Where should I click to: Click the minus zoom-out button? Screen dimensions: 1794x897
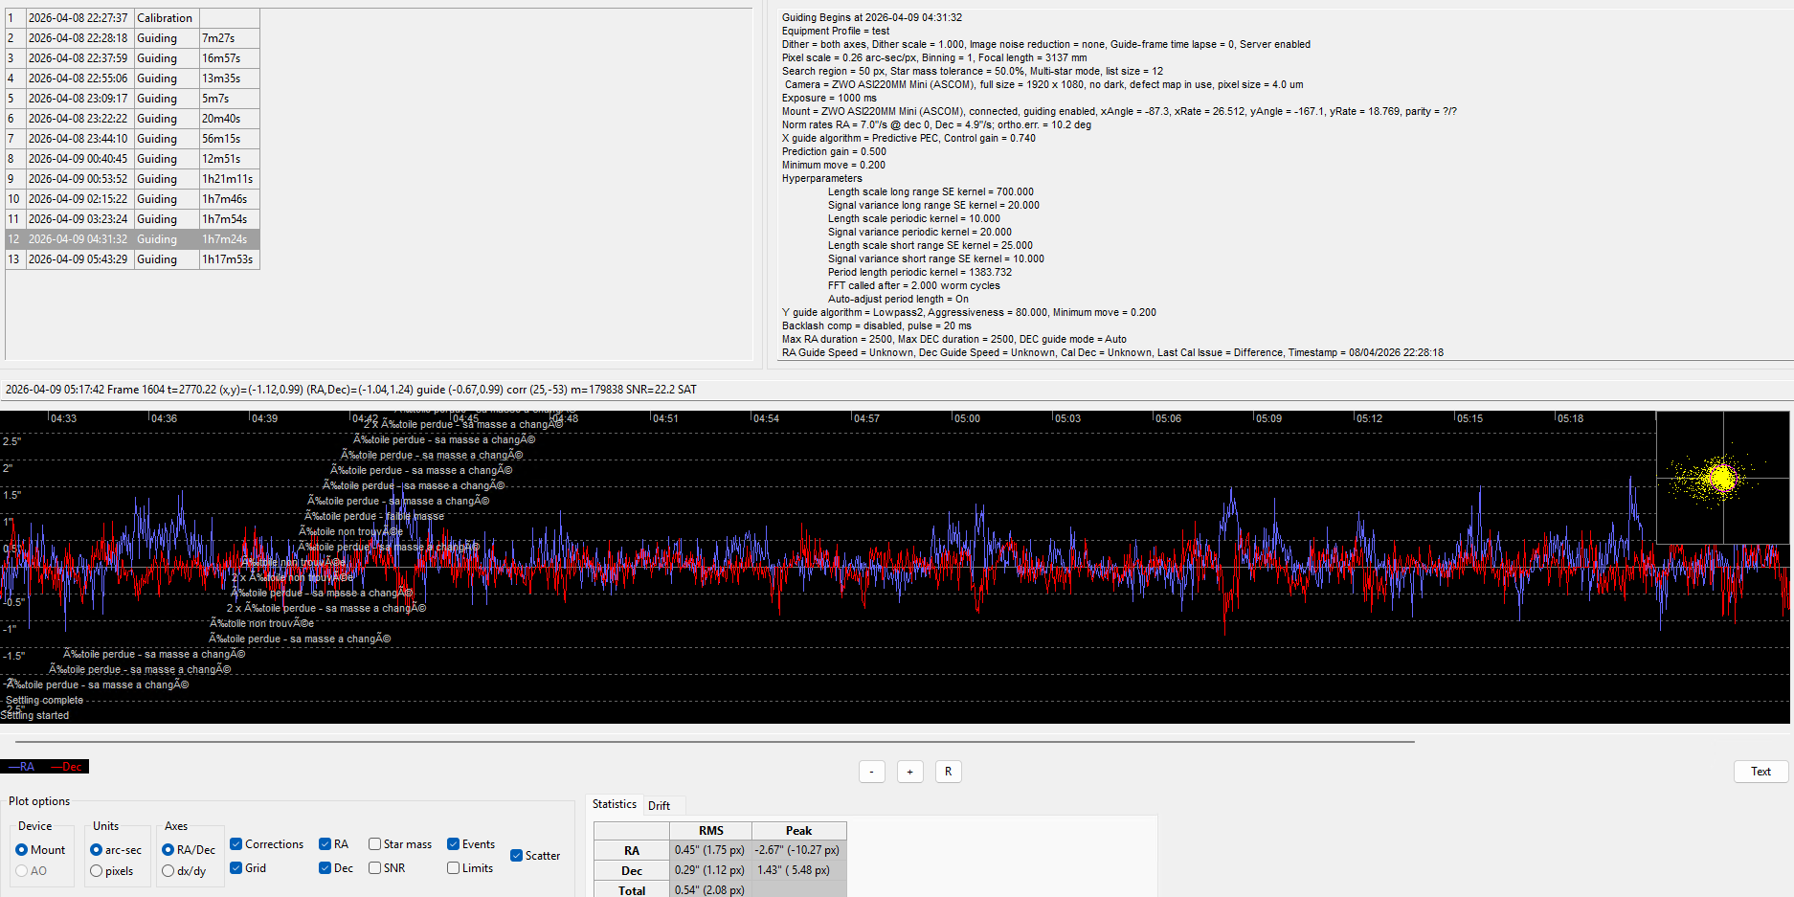tap(871, 772)
